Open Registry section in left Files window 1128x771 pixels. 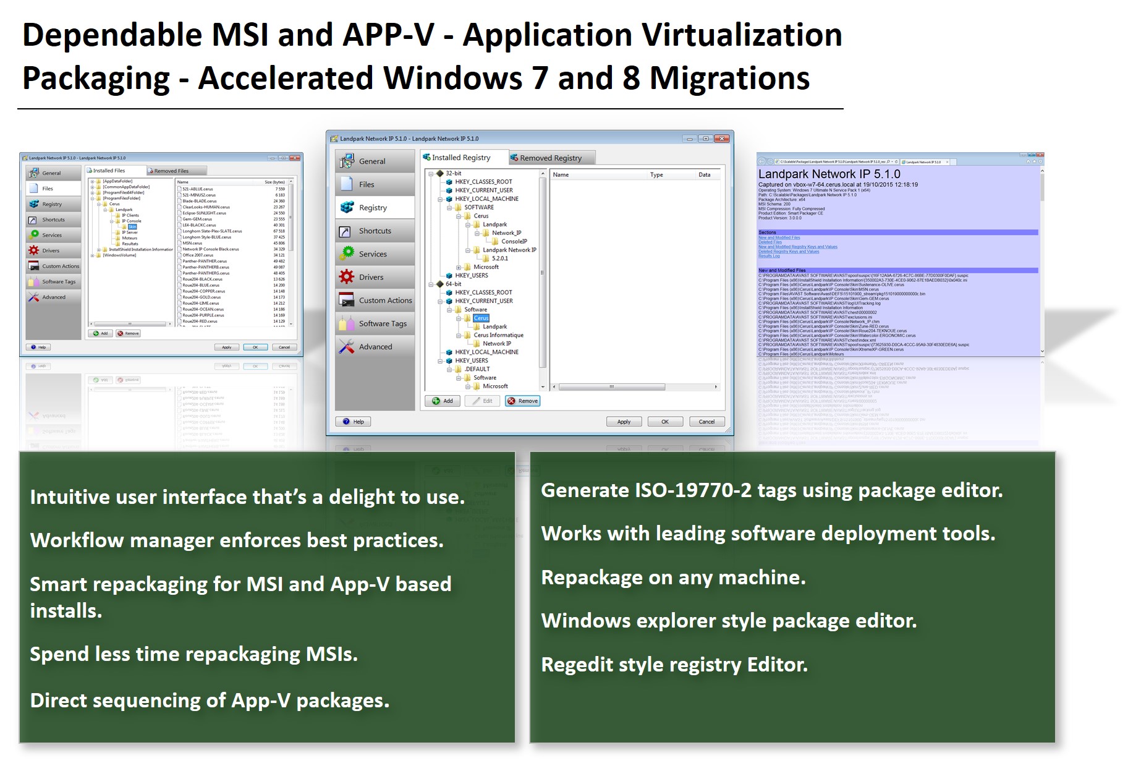pos(53,204)
